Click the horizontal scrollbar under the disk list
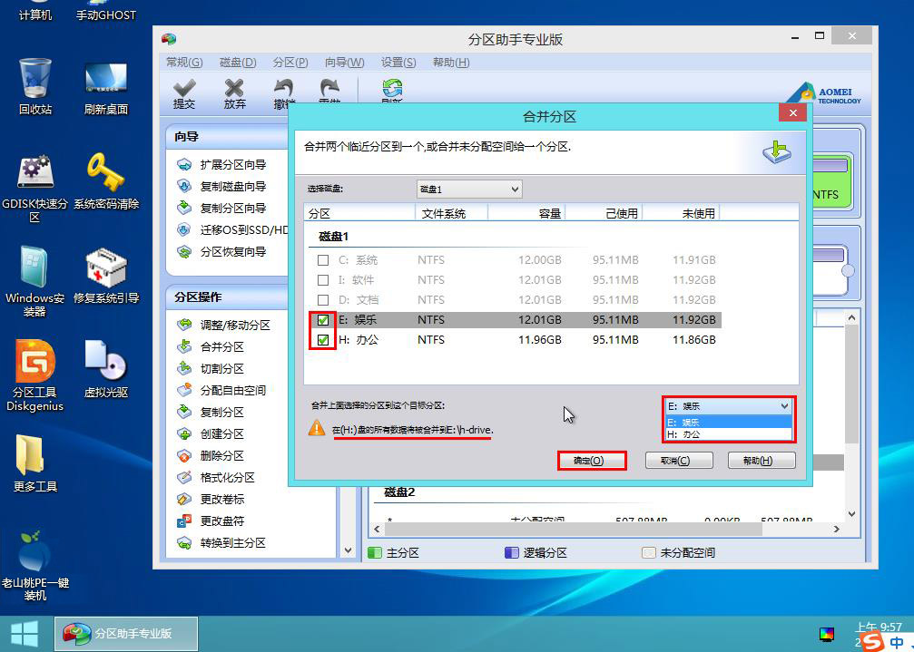 point(606,530)
